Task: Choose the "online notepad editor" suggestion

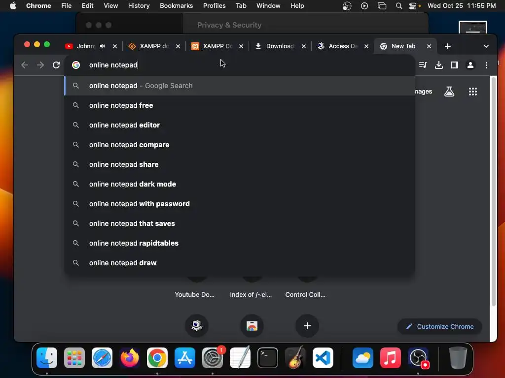Action: tap(240, 125)
